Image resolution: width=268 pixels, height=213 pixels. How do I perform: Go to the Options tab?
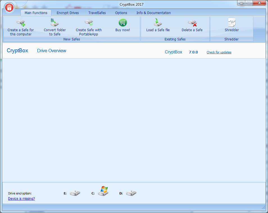(x=121, y=13)
